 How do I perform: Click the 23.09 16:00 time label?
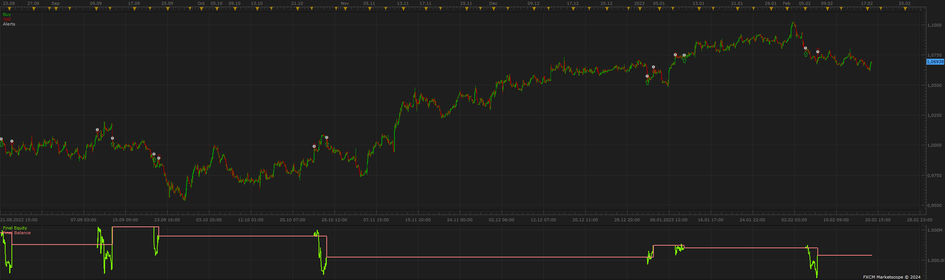pyautogui.click(x=167, y=220)
